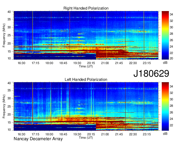Click the 35 MHz tick label on the top plot
This screenshot has height=142, width=176.
pyautogui.click(x=9, y=19)
